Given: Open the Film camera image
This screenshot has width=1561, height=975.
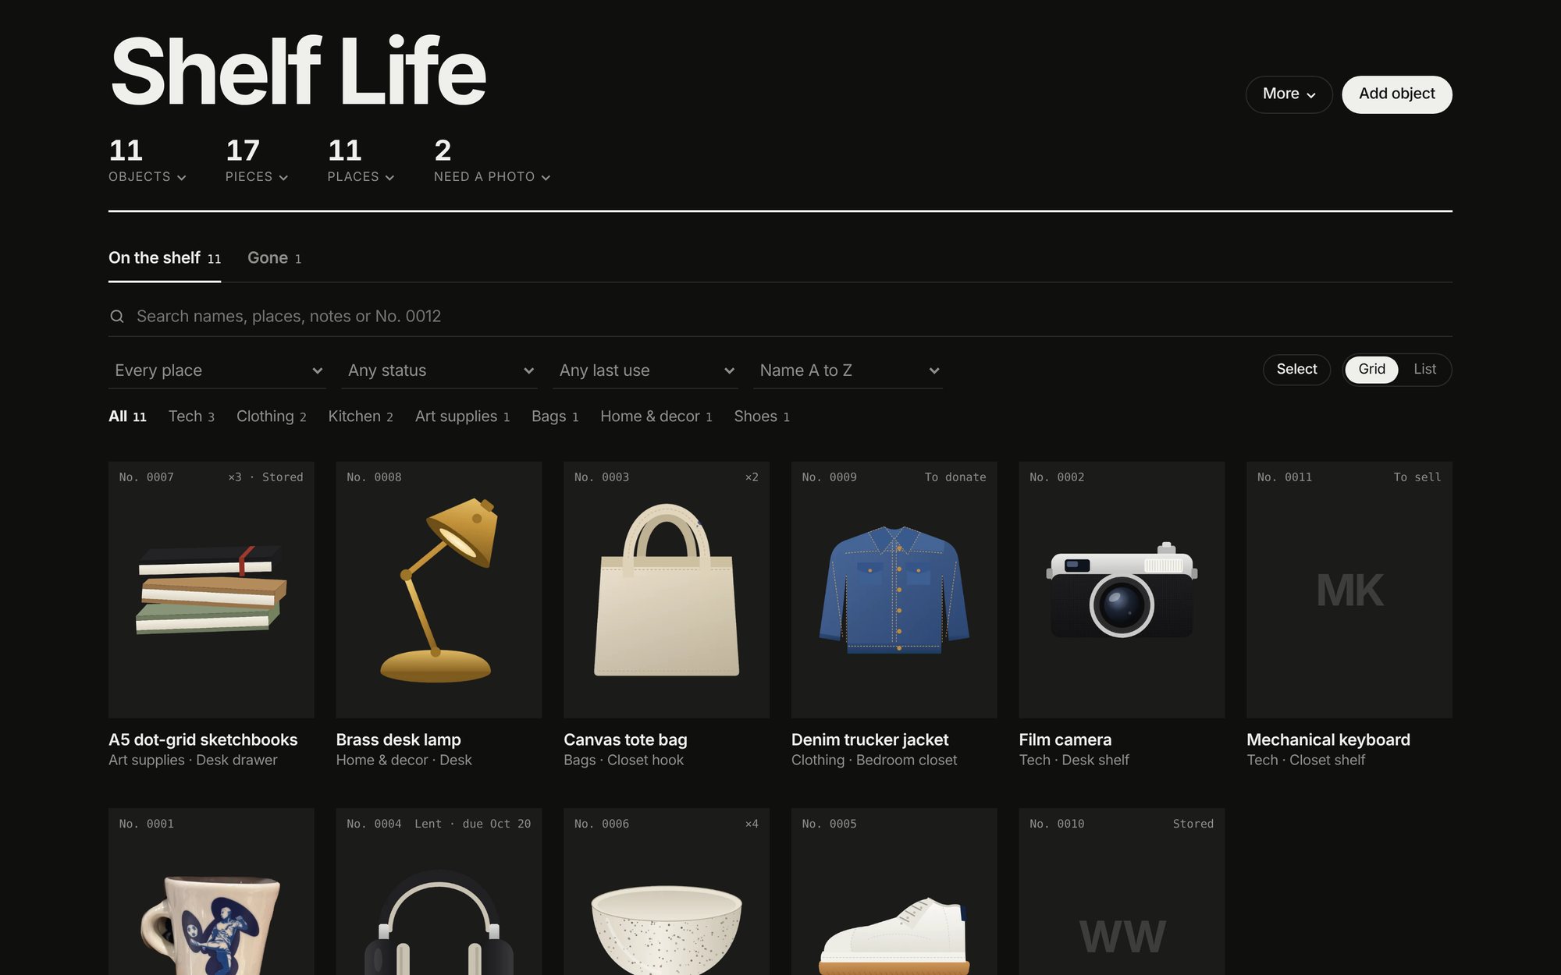Looking at the screenshot, I should click(1122, 590).
